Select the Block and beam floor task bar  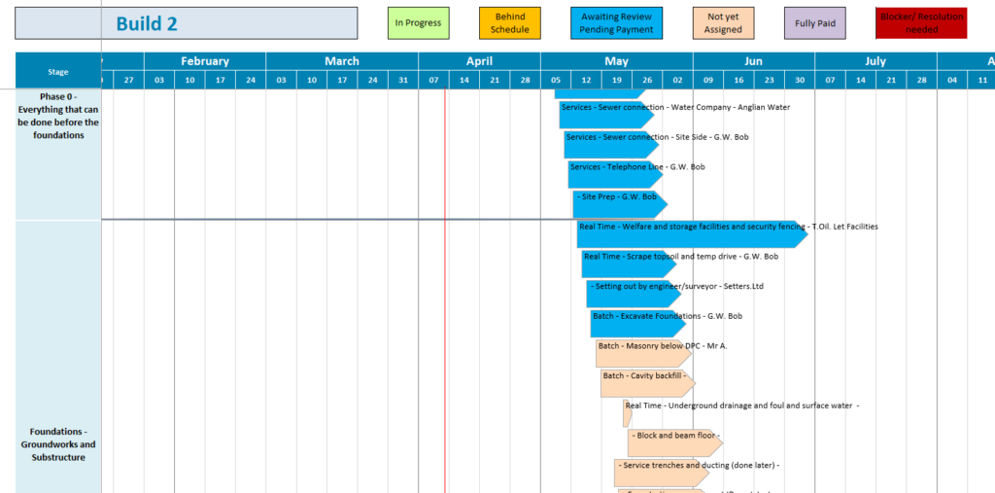(672, 443)
